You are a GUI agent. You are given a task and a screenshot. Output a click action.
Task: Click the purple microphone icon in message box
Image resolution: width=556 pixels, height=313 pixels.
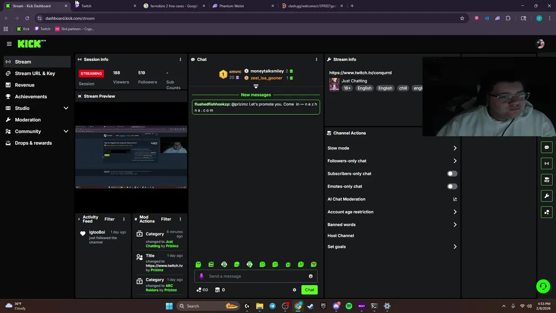[201, 276]
